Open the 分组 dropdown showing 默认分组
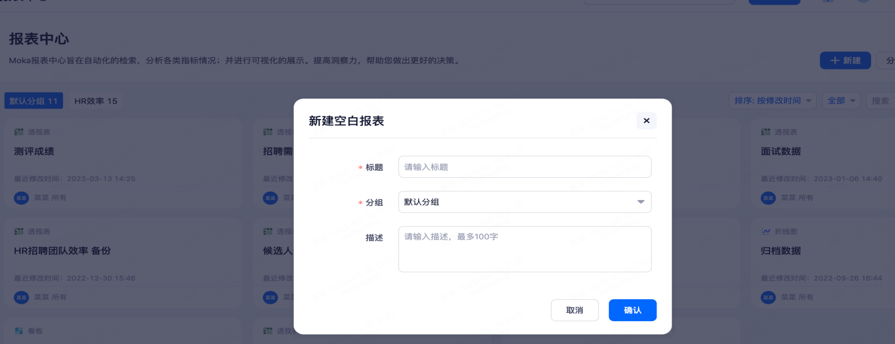Screen dimensions: 895x344 (x=524, y=202)
